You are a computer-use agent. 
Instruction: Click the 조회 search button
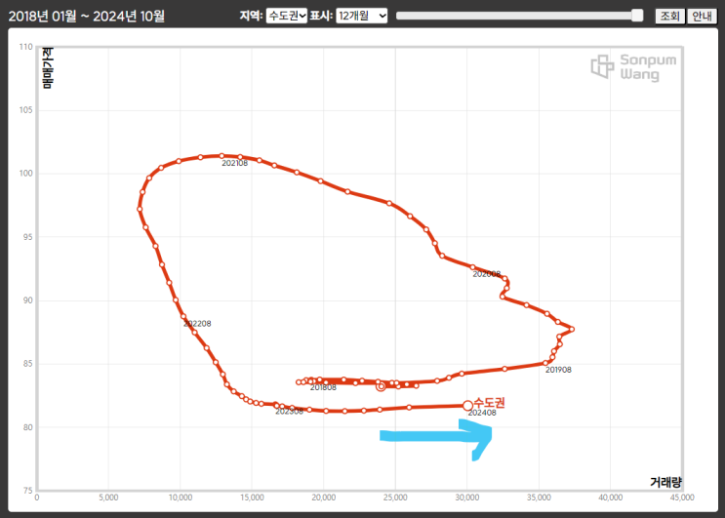tap(669, 17)
